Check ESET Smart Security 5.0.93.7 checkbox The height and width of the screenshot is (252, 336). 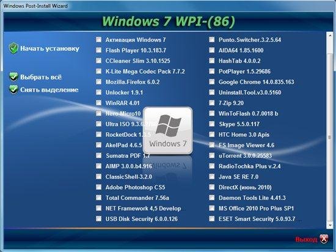(x=212, y=218)
